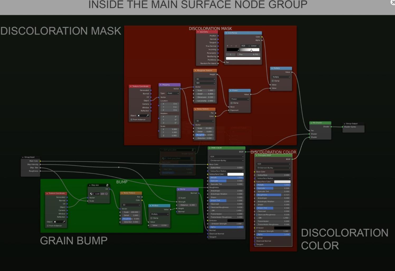The image size is (395, 271).
Task: Click the Subsurface Color swatch in the Discoloration Color BSDF node
Action: 282,182
